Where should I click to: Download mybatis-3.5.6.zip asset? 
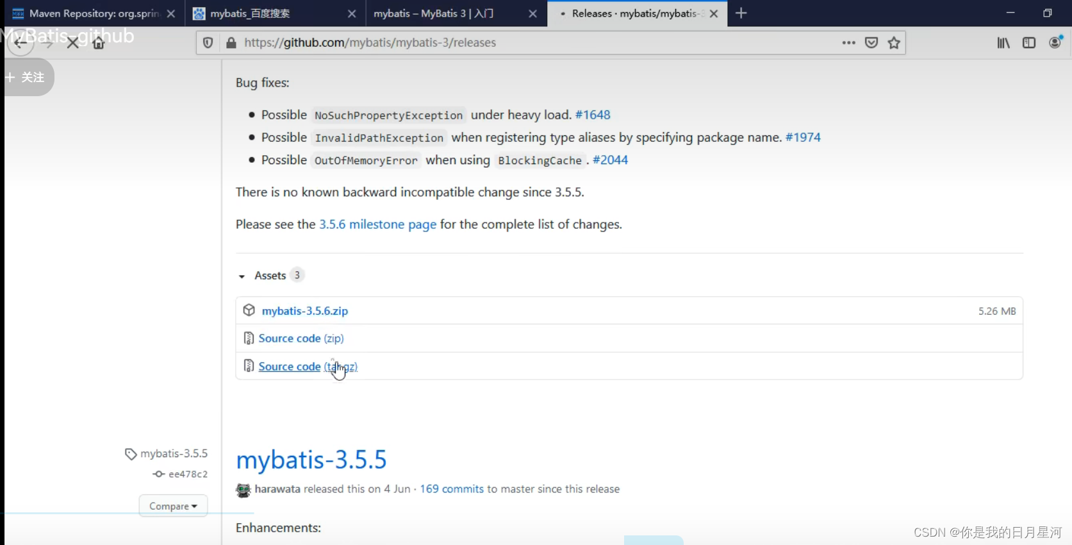click(x=305, y=311)
